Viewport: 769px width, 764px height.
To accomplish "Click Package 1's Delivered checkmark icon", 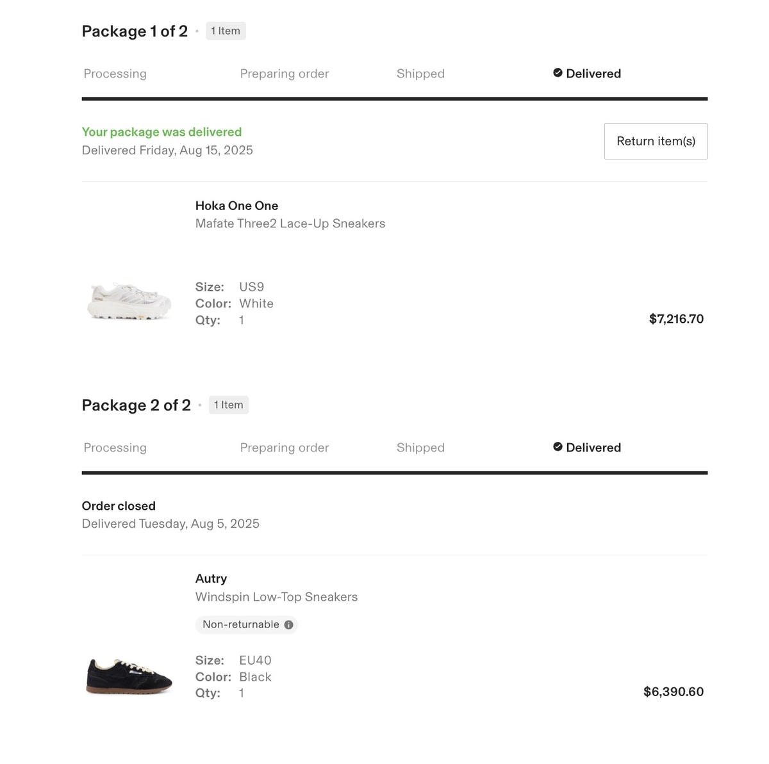I will tap(558, 73).
